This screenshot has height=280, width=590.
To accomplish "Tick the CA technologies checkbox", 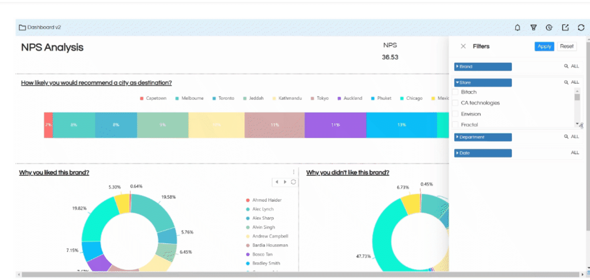I will point(455,103).
